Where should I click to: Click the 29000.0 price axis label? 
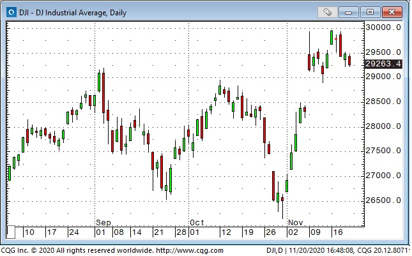(x=383, y=77)
